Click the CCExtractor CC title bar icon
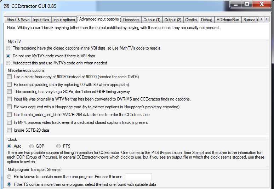 pos(6,6)
